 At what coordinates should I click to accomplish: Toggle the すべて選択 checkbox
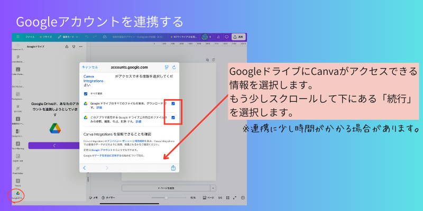pyautogui.click(x=86, y=94)
